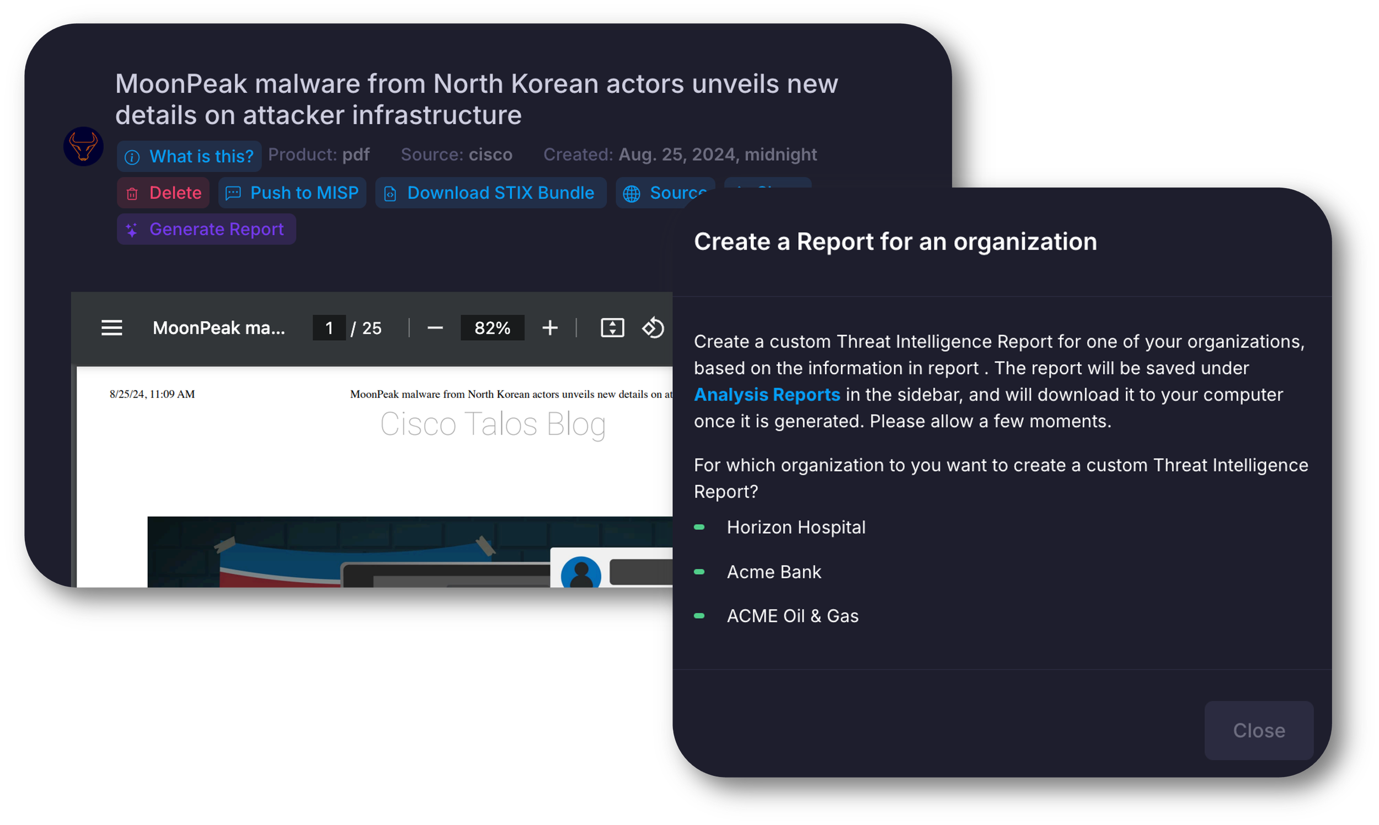1379x825 pixels.
Task: Rotate the PDF with rotate icon
Action: pos(653,328)
